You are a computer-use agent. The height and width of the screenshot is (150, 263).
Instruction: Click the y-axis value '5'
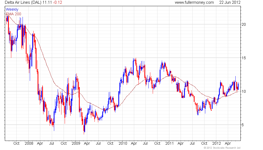tap(243, 125)
